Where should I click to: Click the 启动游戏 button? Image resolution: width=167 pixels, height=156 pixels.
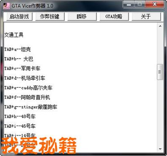(19, 16)
